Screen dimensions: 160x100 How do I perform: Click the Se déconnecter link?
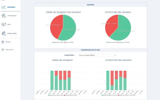9,50
